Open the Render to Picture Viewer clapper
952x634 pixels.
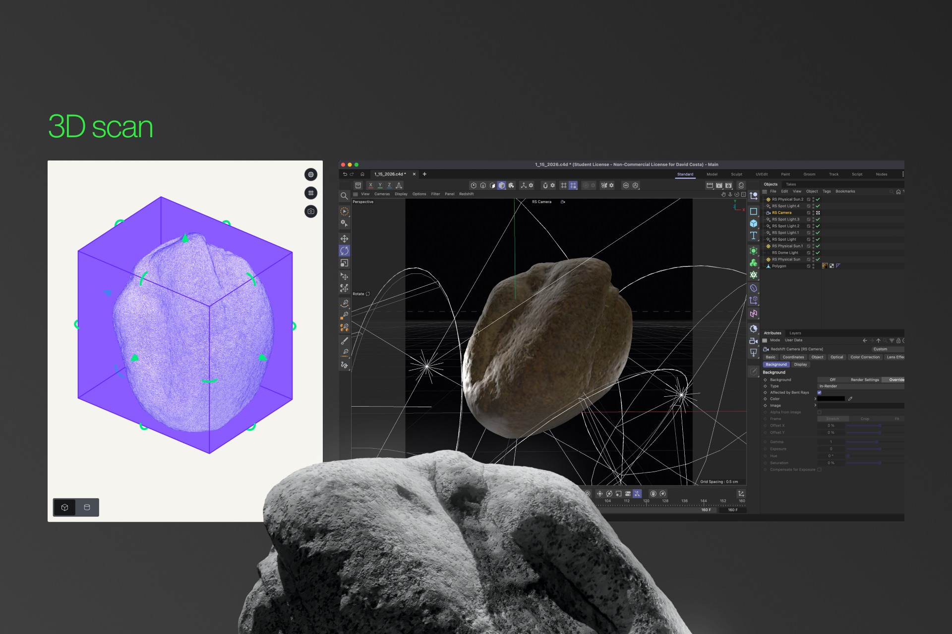[x=719, y=185]
